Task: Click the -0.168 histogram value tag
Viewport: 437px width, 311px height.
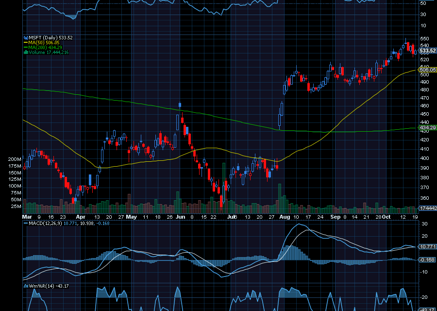Action: click(x=427, y=259)
